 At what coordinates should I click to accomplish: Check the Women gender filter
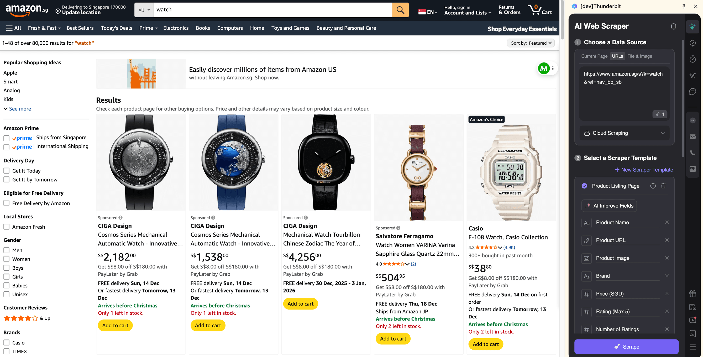(6, 259)
